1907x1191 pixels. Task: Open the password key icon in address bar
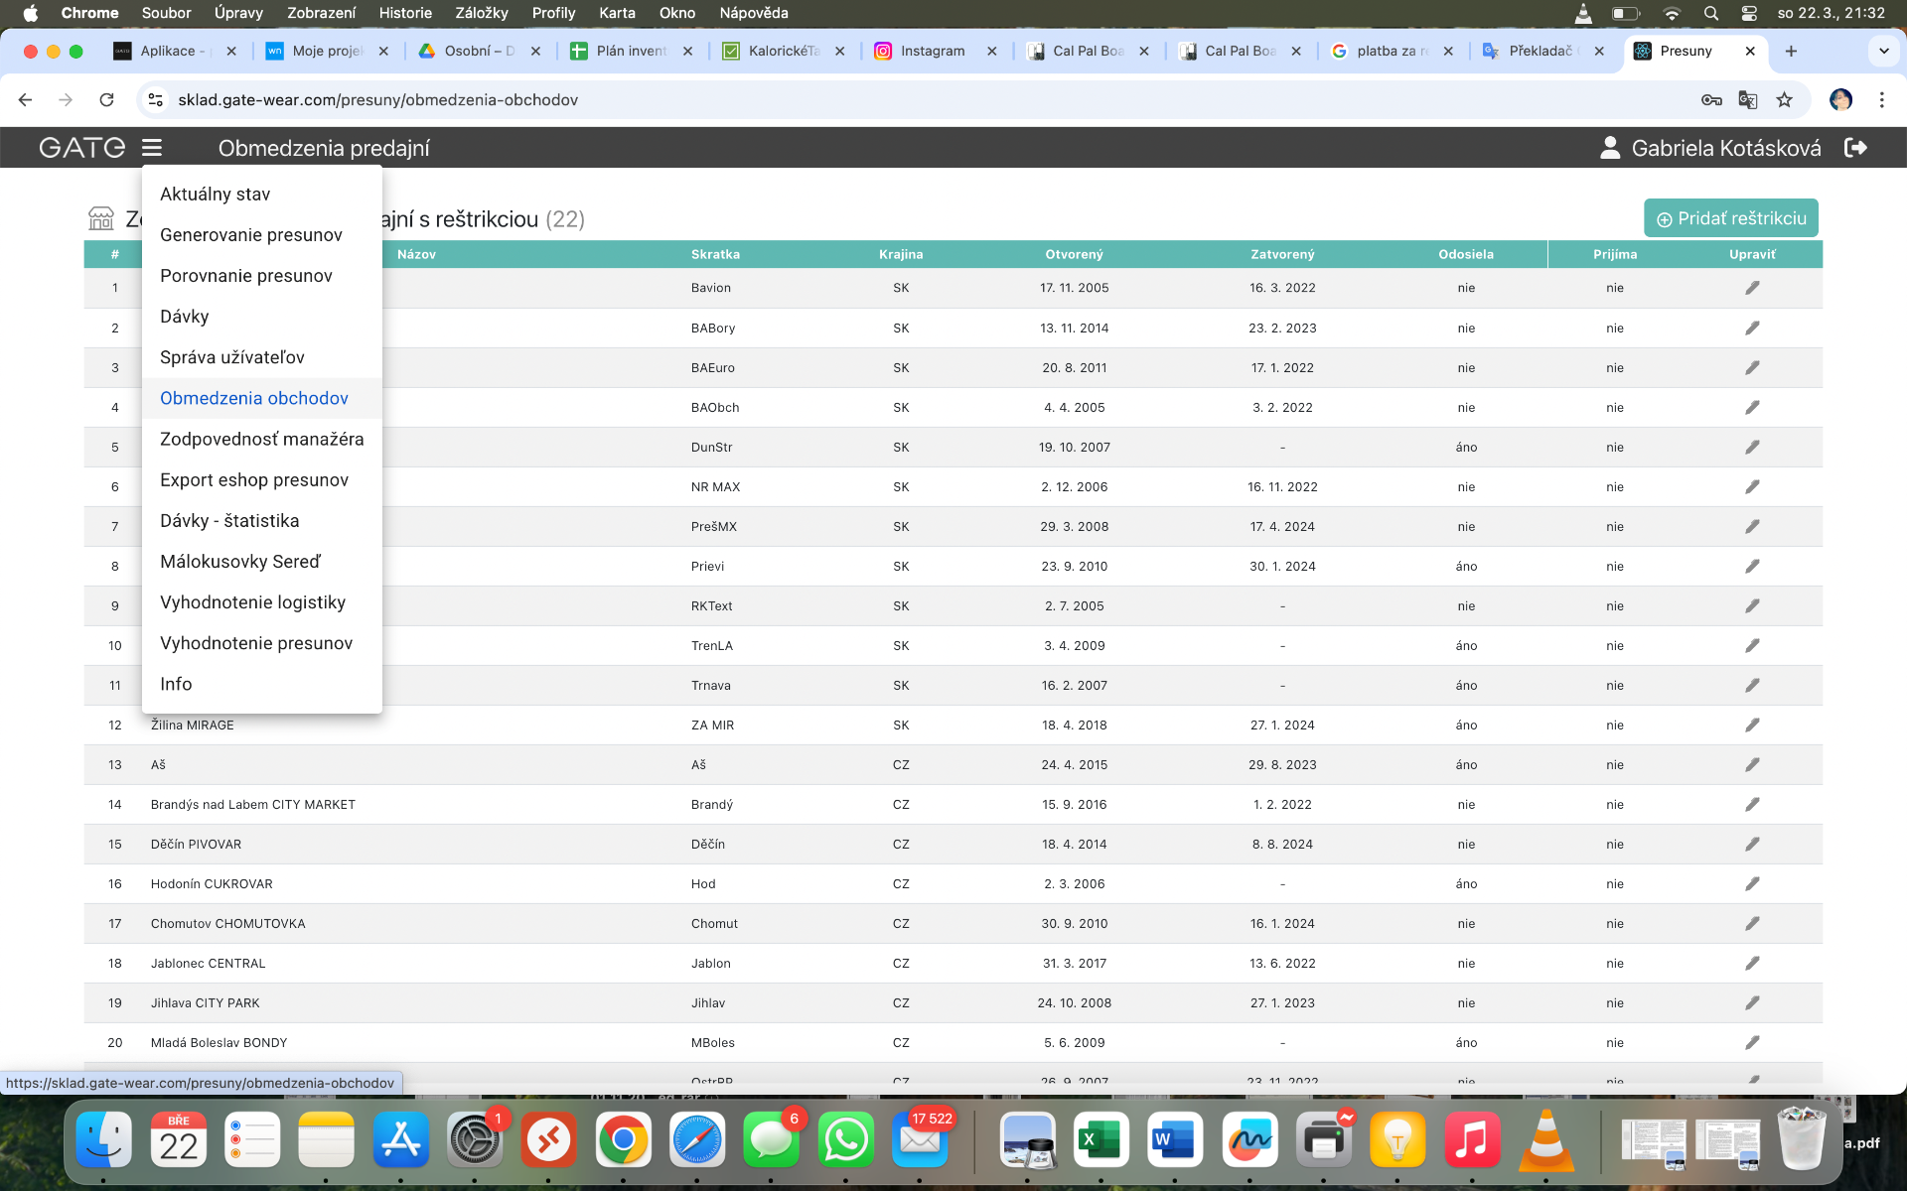(1711, 99)
